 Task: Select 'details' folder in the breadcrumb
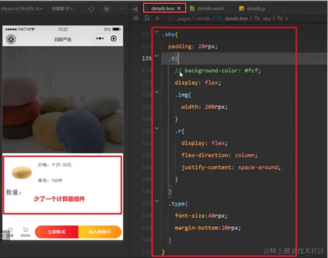tap(203, 19)
